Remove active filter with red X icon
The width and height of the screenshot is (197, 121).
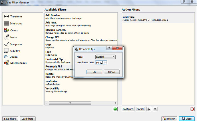point(192,109)
